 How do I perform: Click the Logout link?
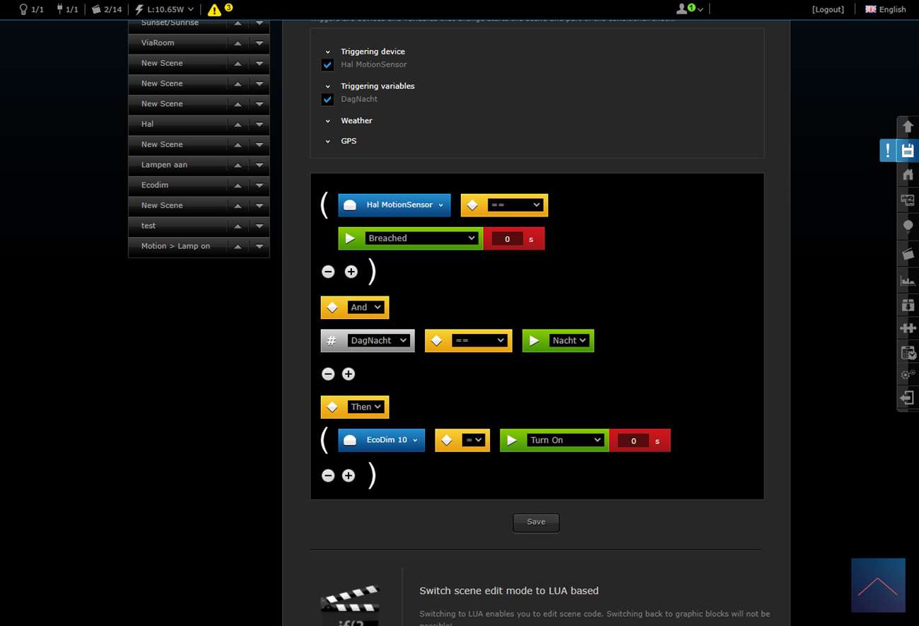tap(828, 9)
